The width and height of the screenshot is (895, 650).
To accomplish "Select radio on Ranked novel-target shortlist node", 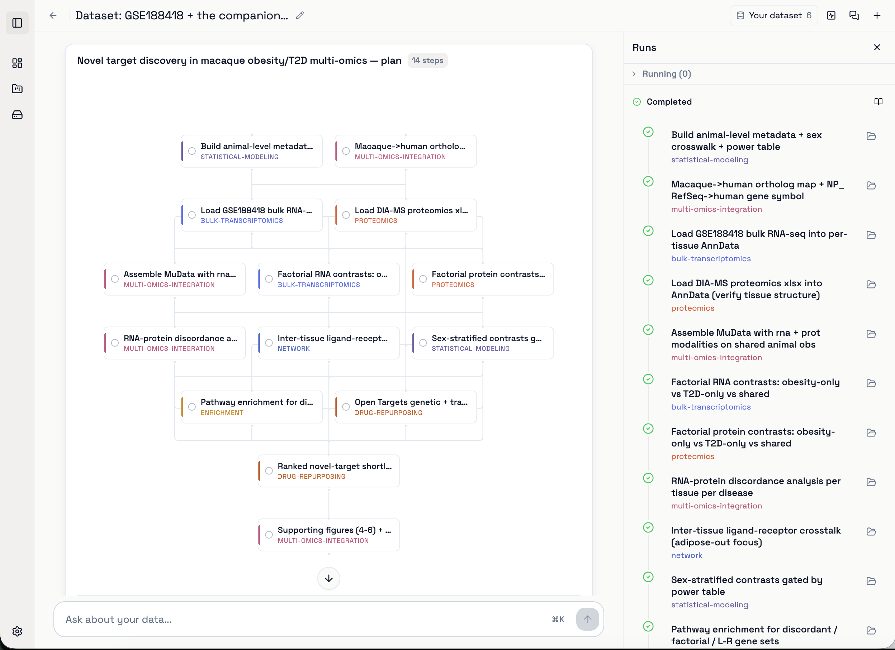I will 269,470.
